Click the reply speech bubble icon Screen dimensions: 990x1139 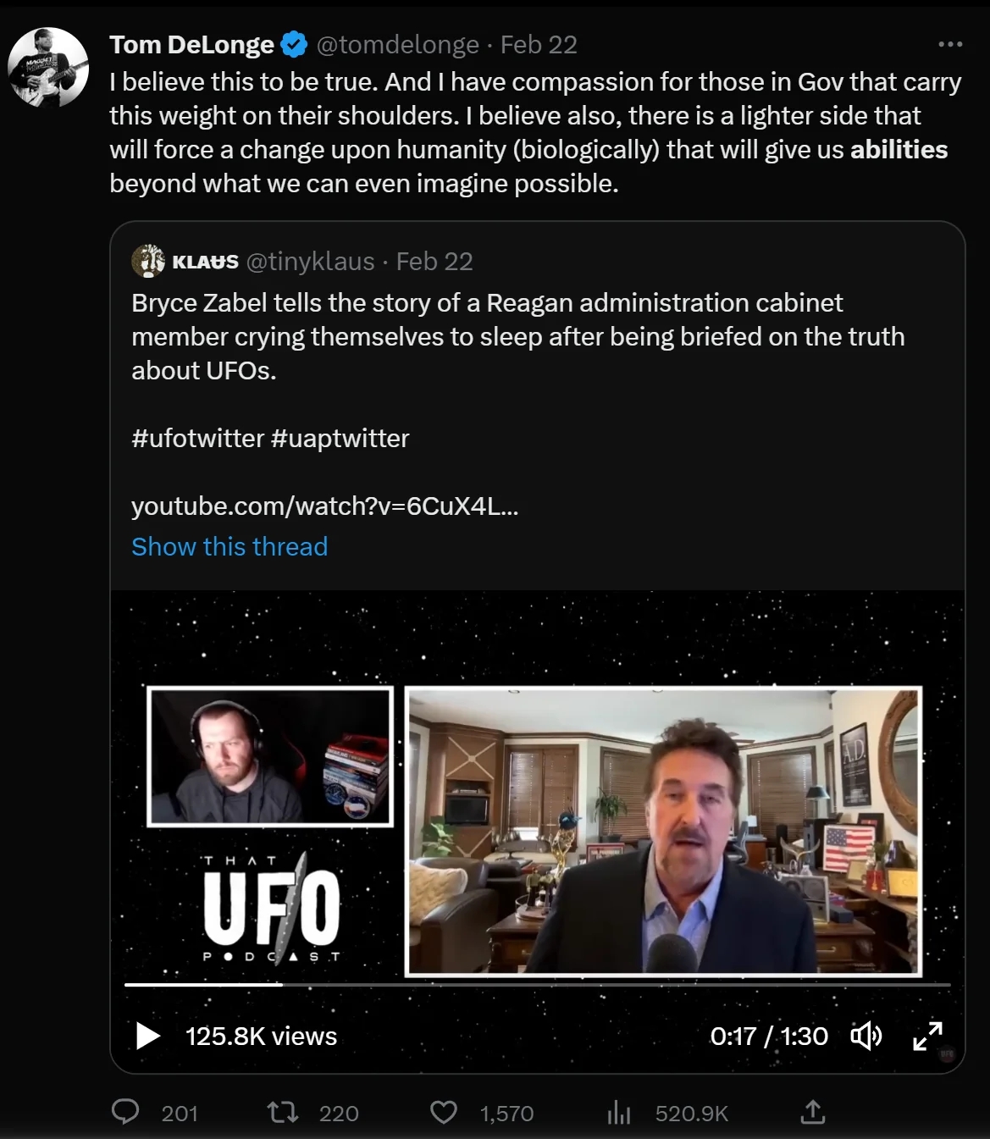(125, 1112)
